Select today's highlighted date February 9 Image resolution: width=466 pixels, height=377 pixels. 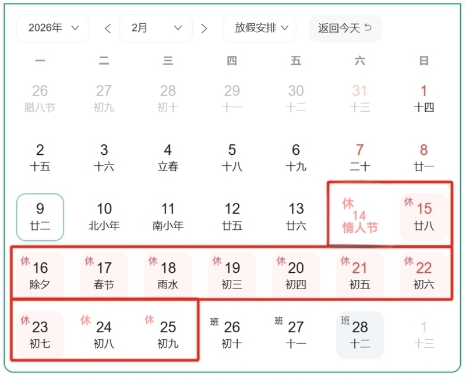pos(40,216)
